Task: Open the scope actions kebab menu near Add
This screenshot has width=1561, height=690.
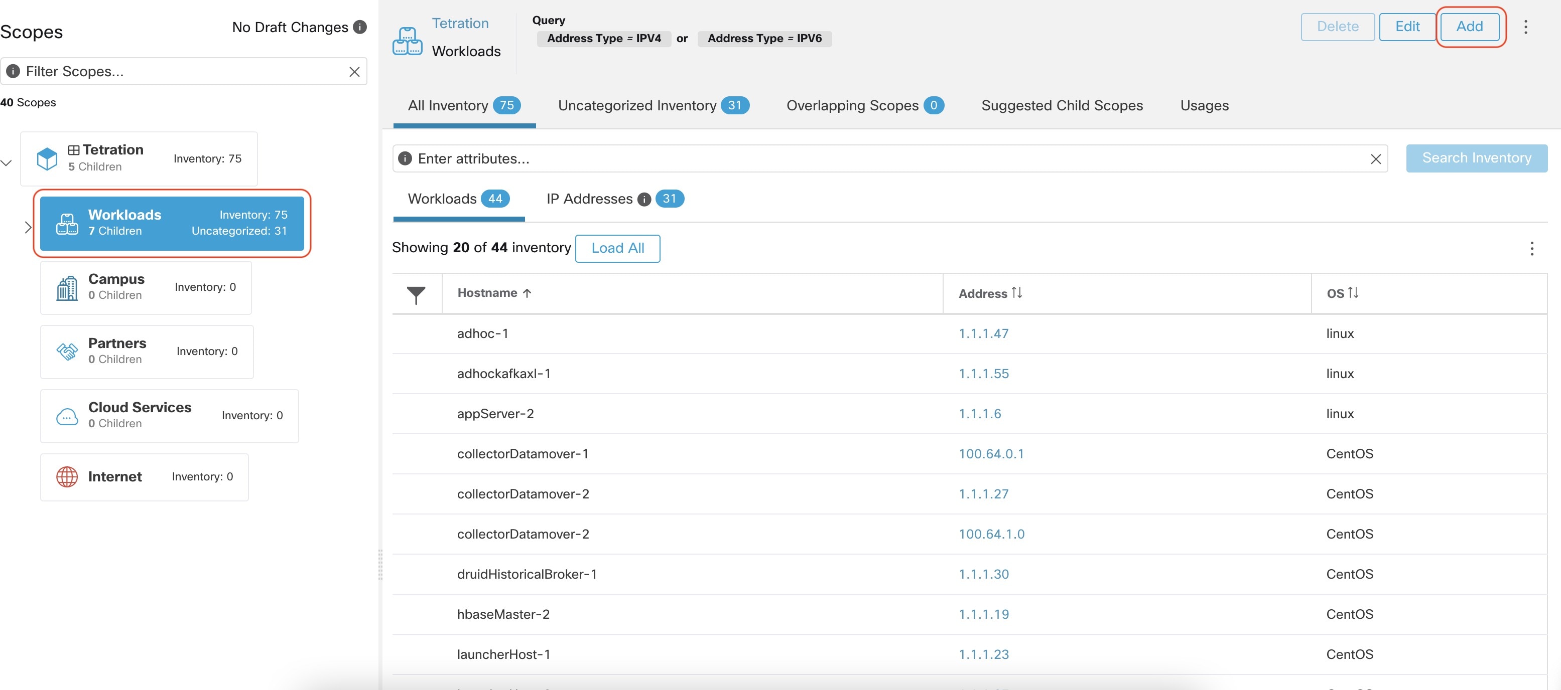Action: pyautogui.click(x=1525, y=27)
